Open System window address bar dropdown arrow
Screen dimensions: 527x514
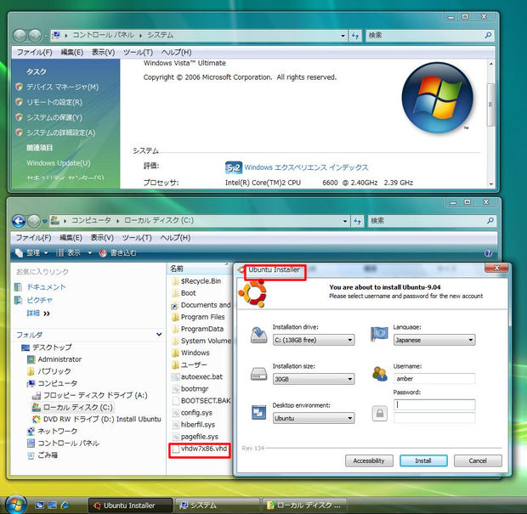coord(343,36)
